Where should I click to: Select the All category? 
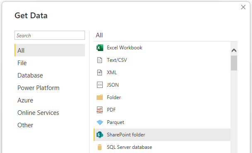click(50, 50)
